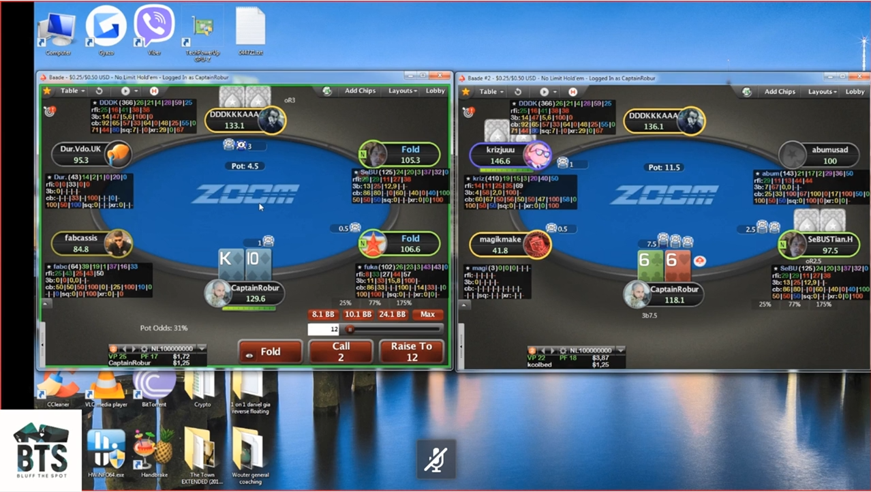Click the Pot: 11.5 label in Baade #2
Image resolution: width=871 pixels, height=492 pixels.
(664, 167)
